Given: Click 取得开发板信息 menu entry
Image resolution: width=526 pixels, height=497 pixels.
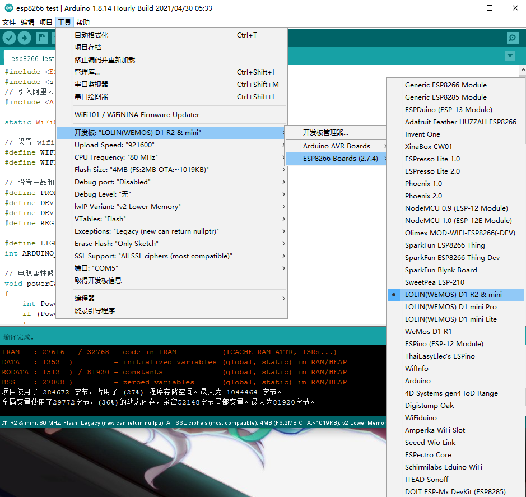Looking at the screenshot, I should 171,281.
